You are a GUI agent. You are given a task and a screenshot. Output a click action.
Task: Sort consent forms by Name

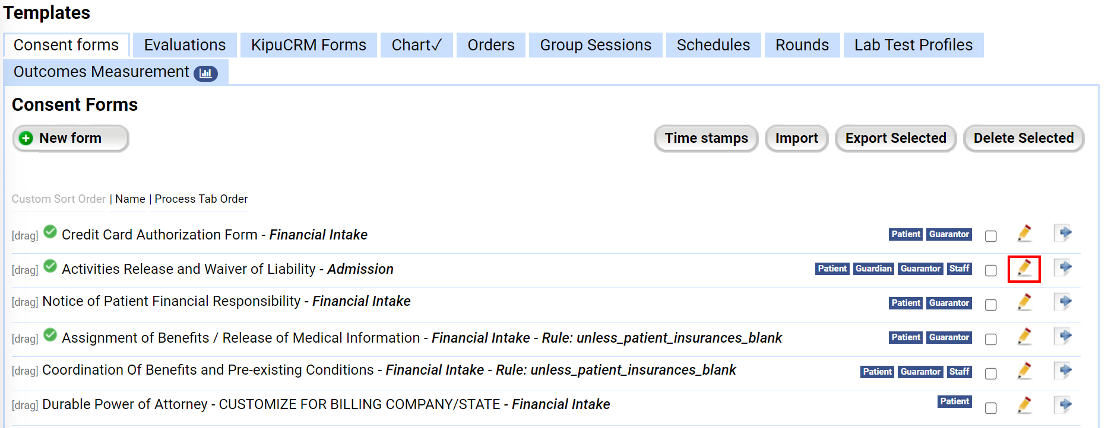[130, 199]
